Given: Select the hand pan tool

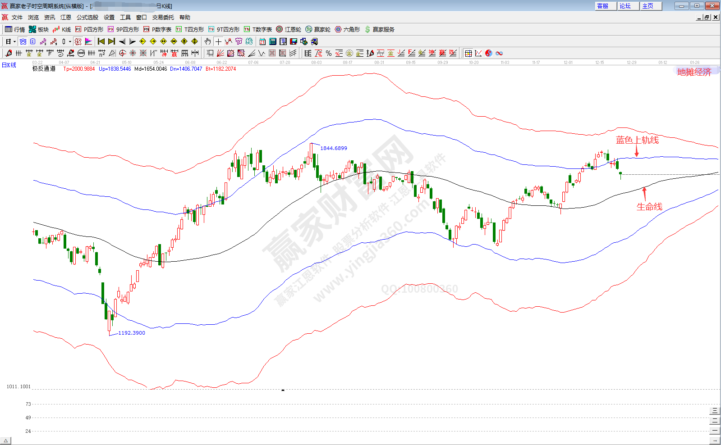Looking at the screenshot, I should 207,41.
